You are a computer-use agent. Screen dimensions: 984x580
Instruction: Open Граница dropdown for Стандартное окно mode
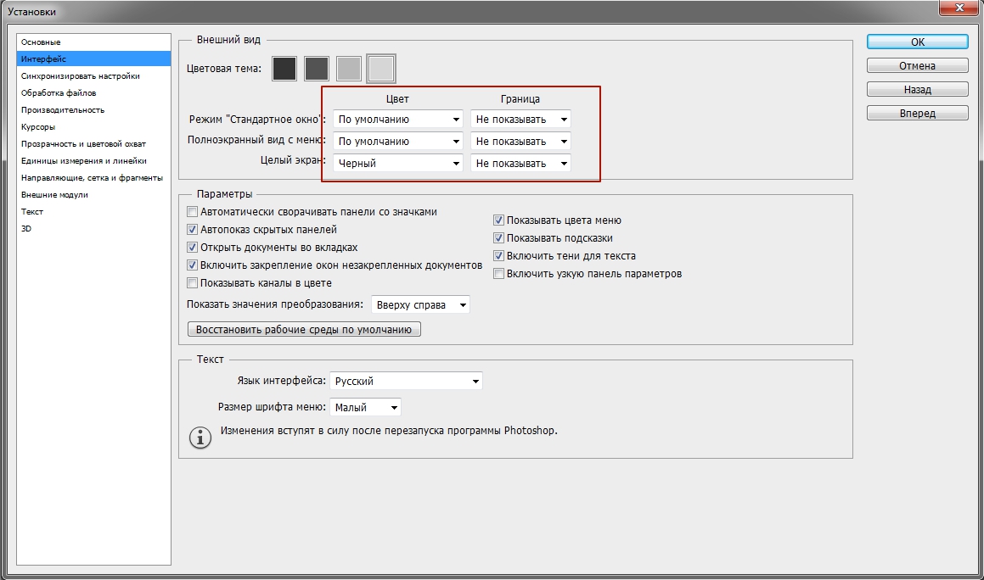click(x=521, y=119)
